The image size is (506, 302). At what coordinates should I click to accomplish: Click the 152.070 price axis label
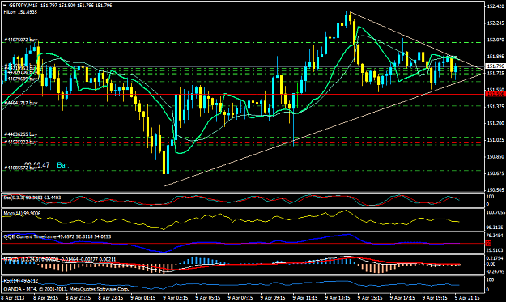495,40
